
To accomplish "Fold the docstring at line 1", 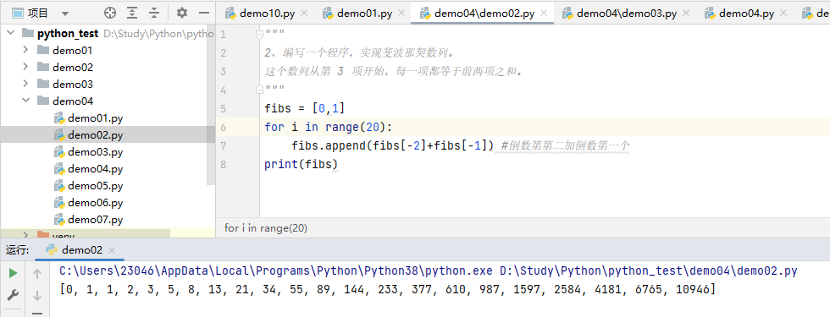I will (259, 35).
